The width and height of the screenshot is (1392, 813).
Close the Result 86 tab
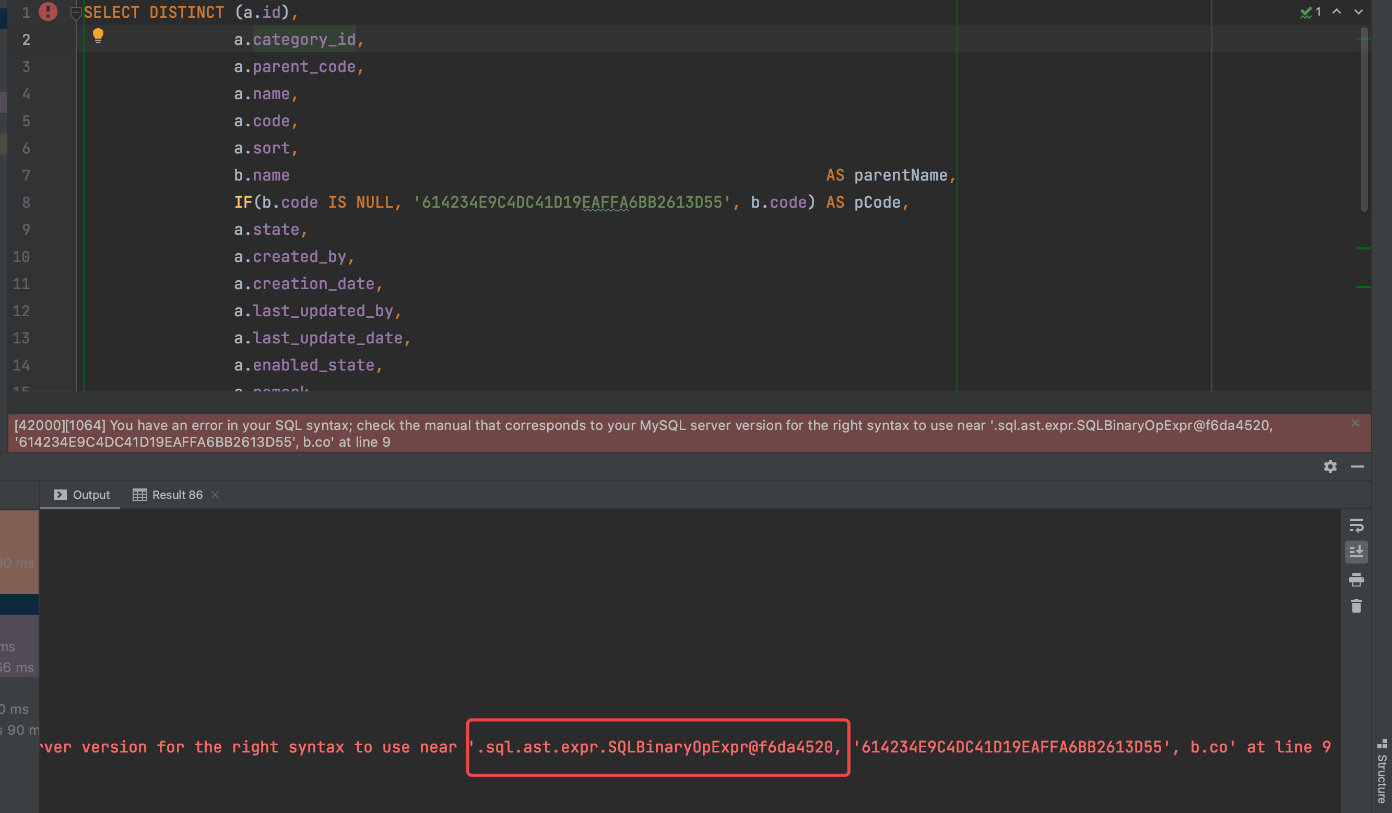click(215, 495)
